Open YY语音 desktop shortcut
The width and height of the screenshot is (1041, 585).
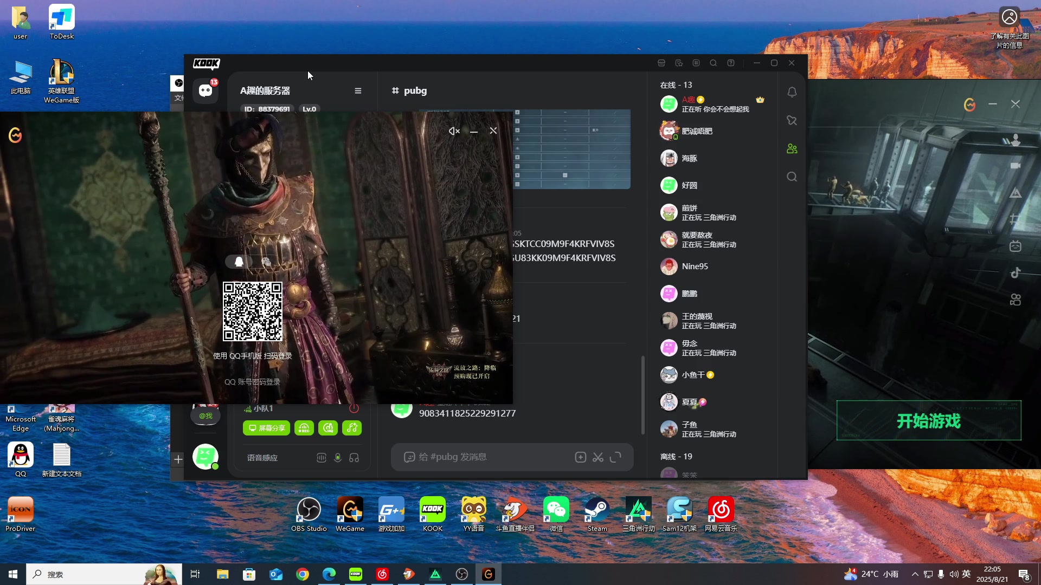[x=474, y=514]
